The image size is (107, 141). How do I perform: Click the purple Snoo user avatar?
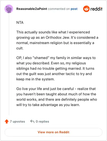click(9, 9)
